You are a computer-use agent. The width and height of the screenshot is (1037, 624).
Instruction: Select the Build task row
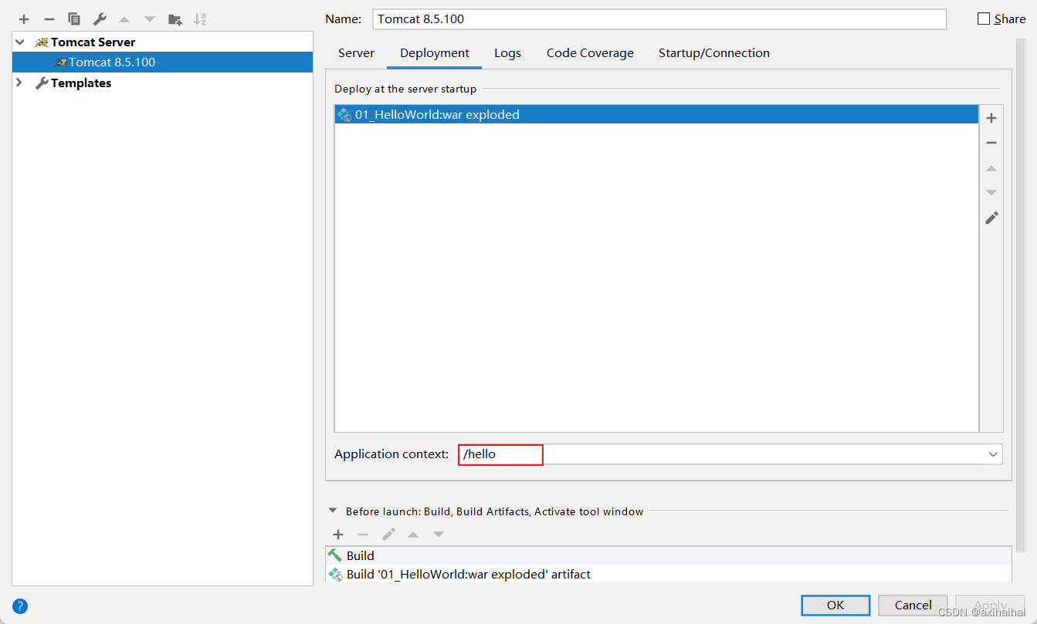(669, 555)
